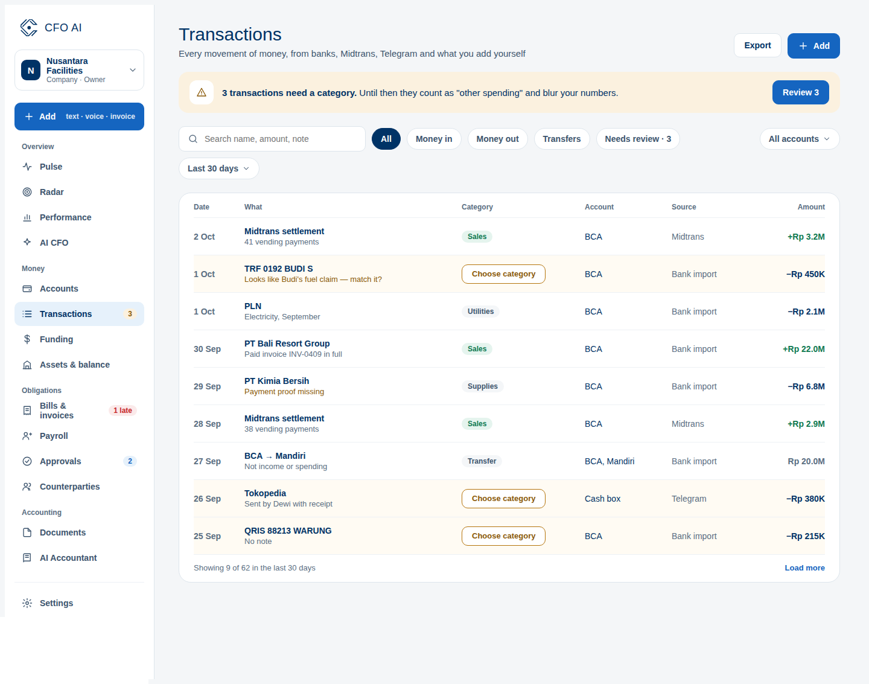The height and width of the screenshot is (684, 869).
Task: Toggle the Money out filter
Action: pyautogui.click(x=498, y=139)
